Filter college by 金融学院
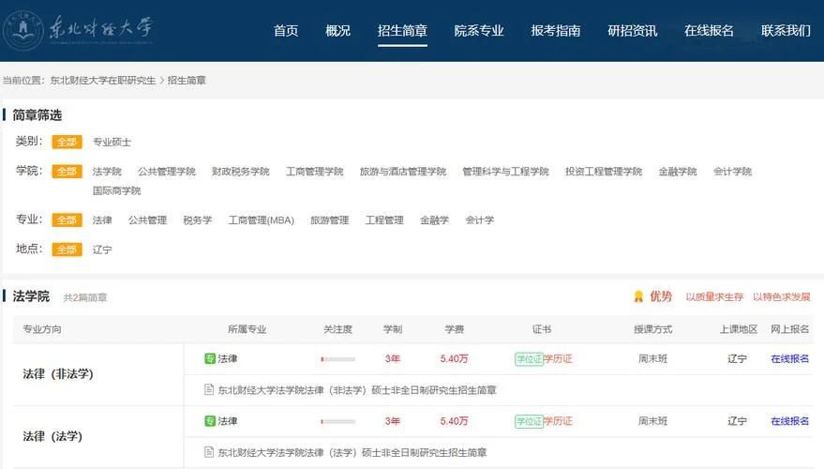Screen dimensions: 824x469 coord(678,172)
